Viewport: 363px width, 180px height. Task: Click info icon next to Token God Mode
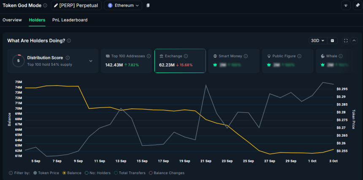tap(45, 5)
